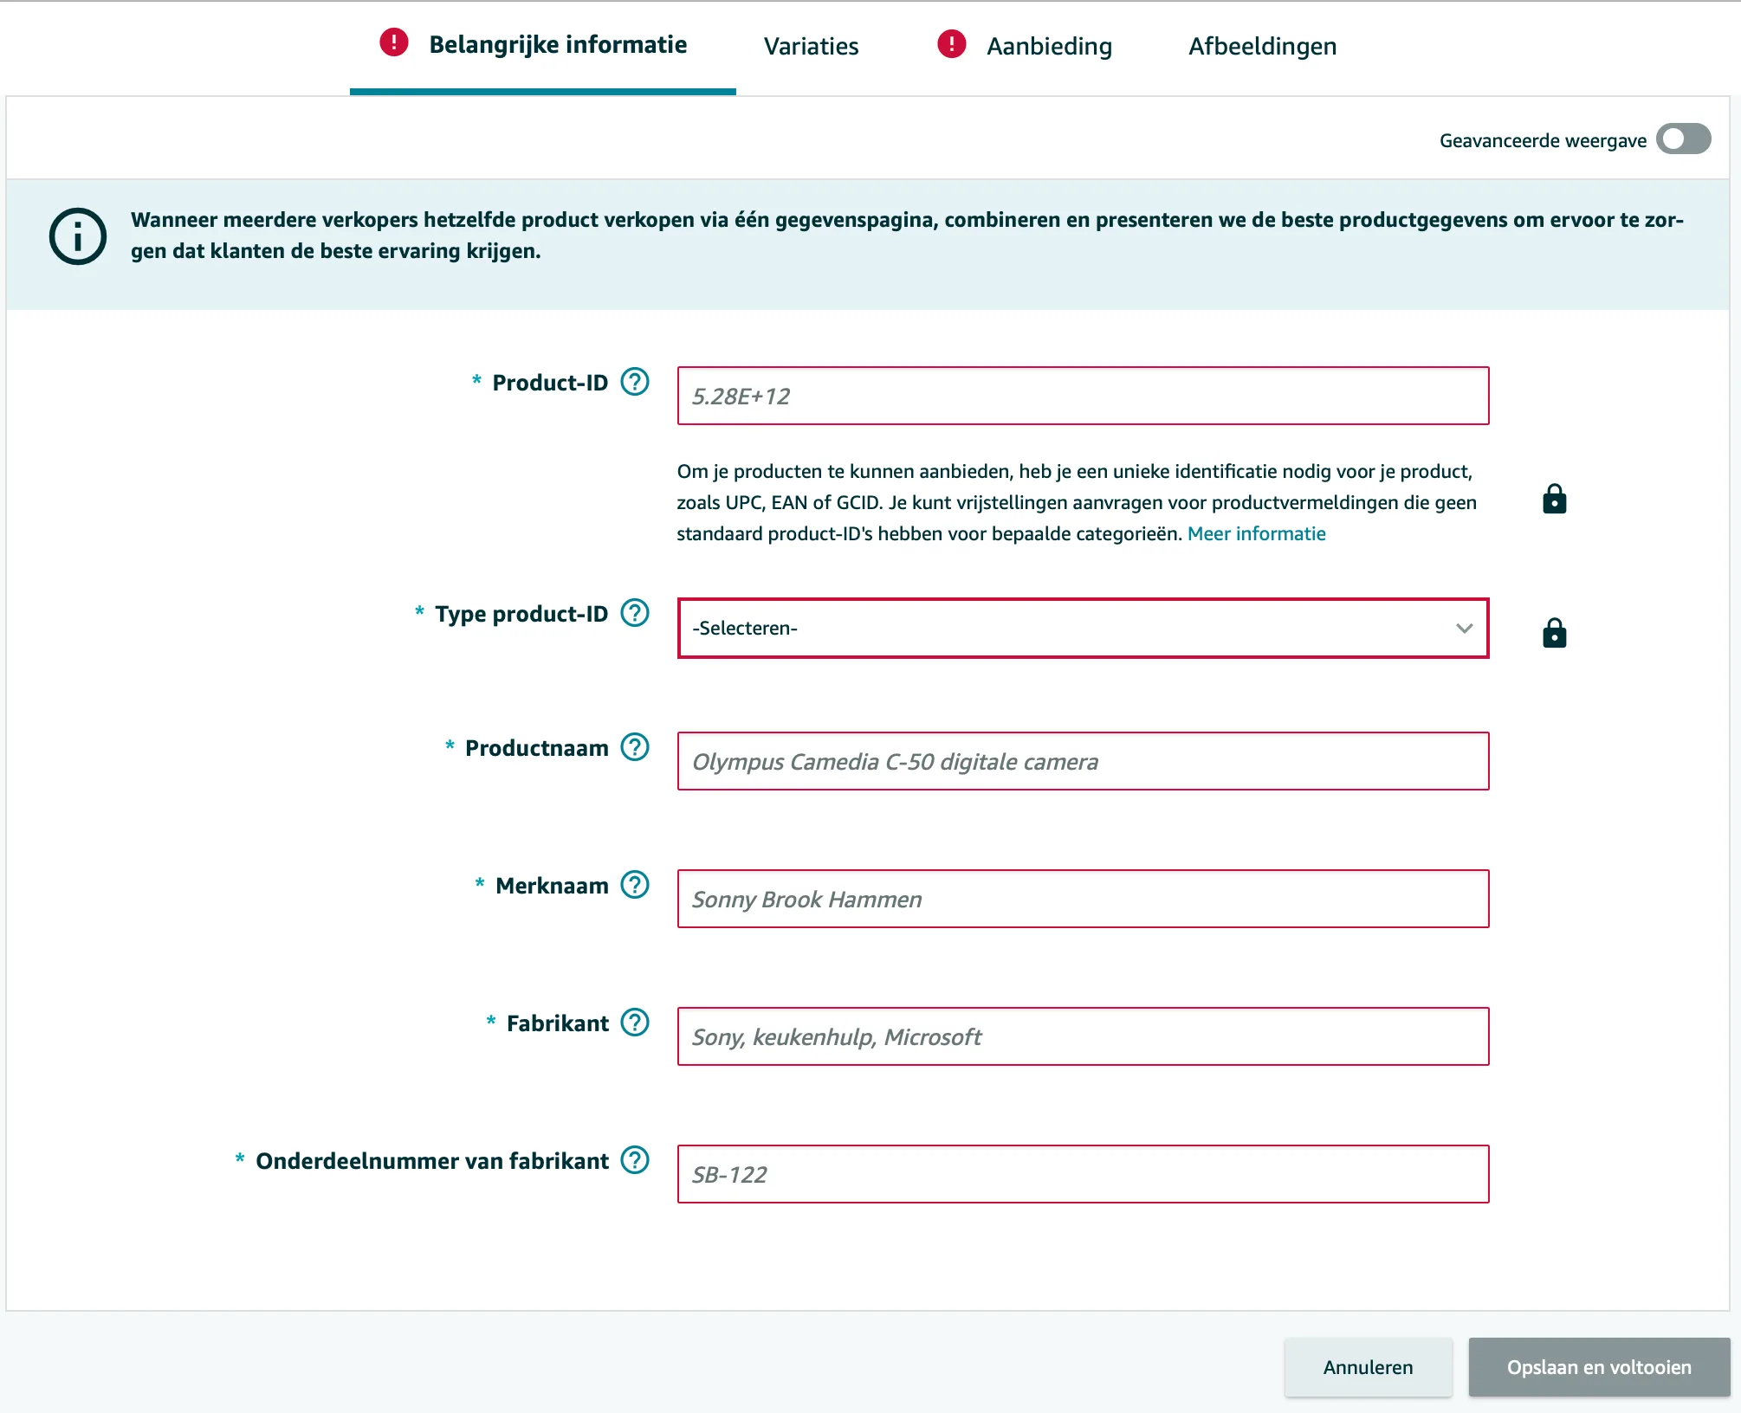Toggle the Geavanceerde weergave switch

tap(1684, 139)
